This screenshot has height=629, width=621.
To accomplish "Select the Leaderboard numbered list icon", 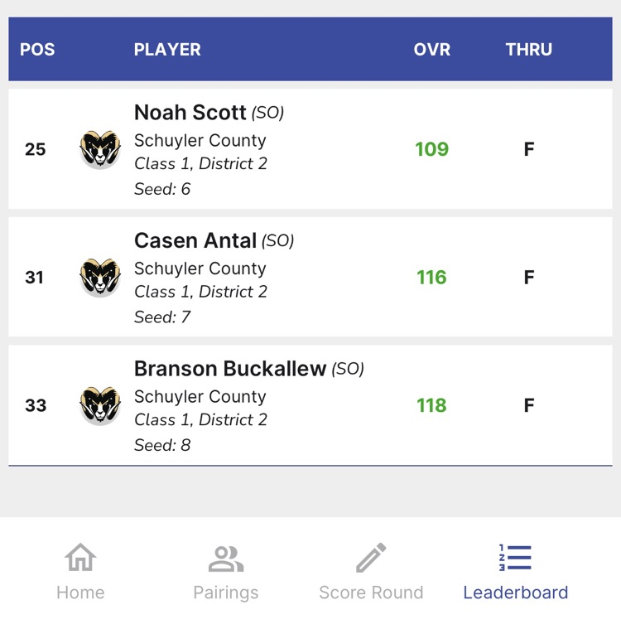I will pyautogui.click(x=515, y=558).
